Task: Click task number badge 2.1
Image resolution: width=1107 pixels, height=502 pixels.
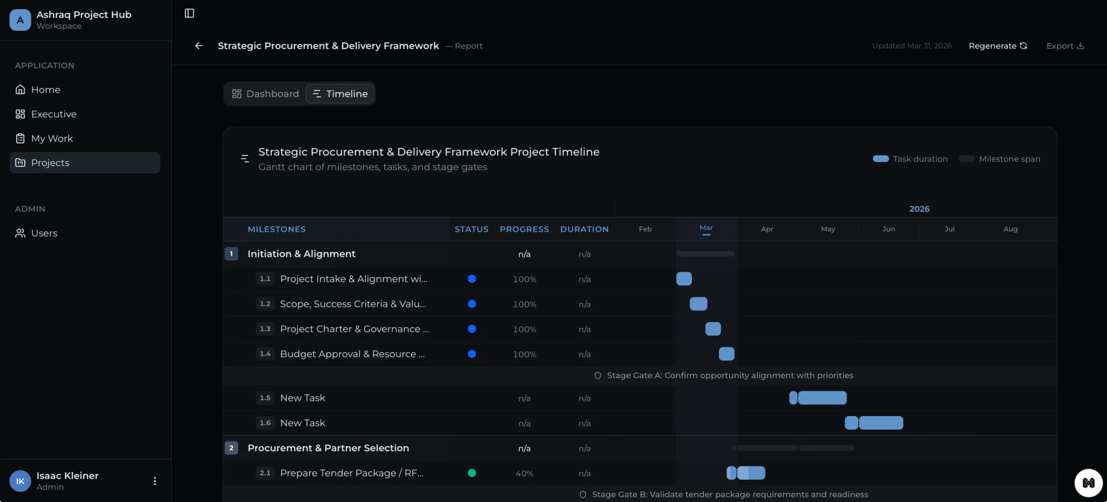Action: (x=265, y=473)
